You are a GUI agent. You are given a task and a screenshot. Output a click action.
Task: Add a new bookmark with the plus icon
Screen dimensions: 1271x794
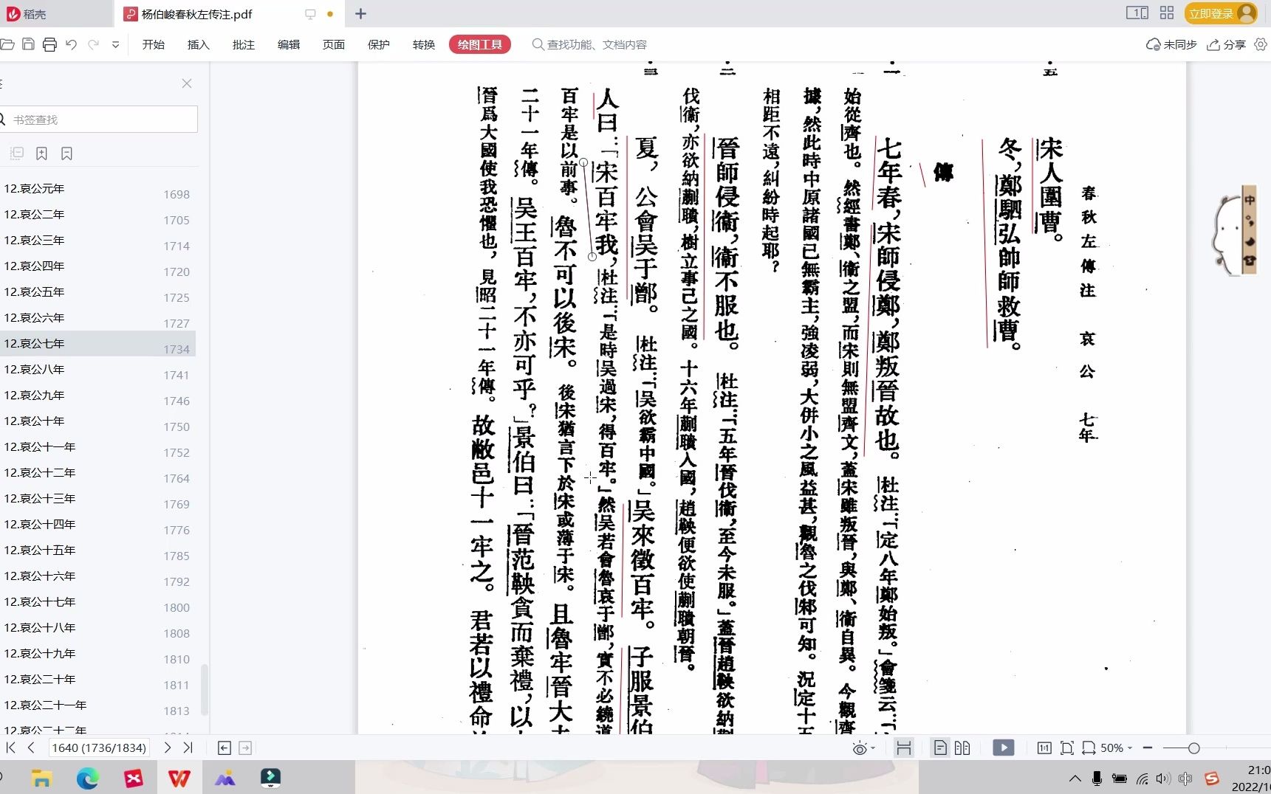click(42, 153)
